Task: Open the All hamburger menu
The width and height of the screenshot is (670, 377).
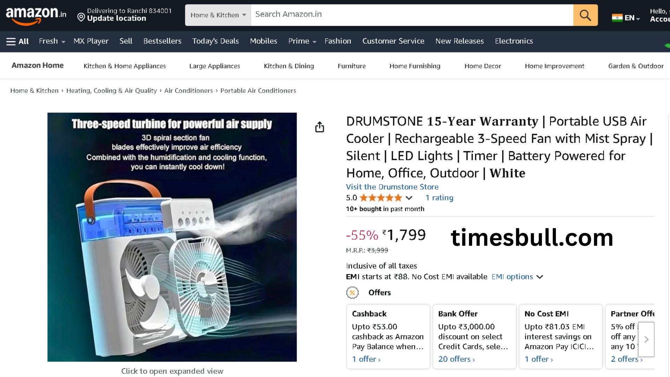Action: 17,41
